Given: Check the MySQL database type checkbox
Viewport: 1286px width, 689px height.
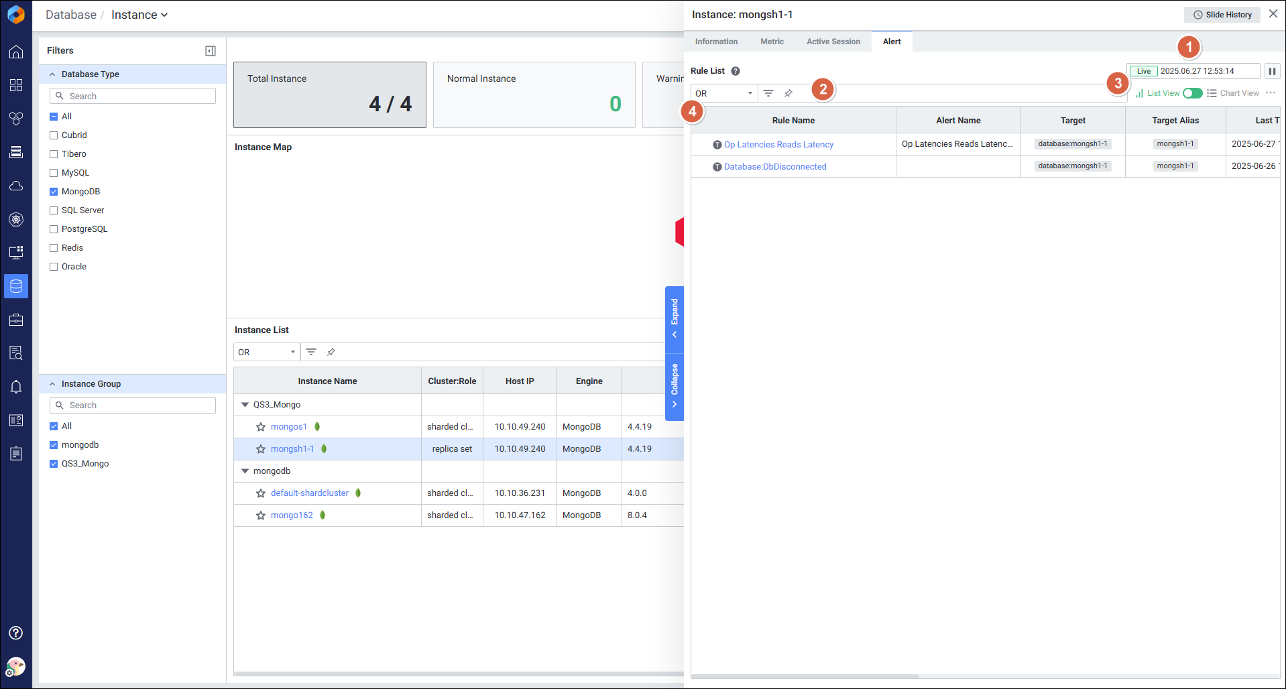Looking at the screenshot, I should tap(54, 173).
